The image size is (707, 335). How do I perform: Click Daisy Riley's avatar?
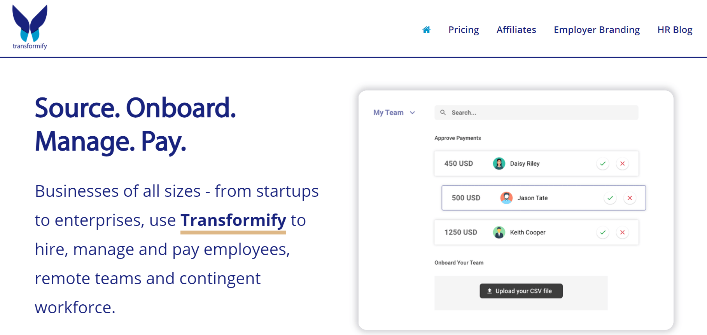tap(499, 163)
